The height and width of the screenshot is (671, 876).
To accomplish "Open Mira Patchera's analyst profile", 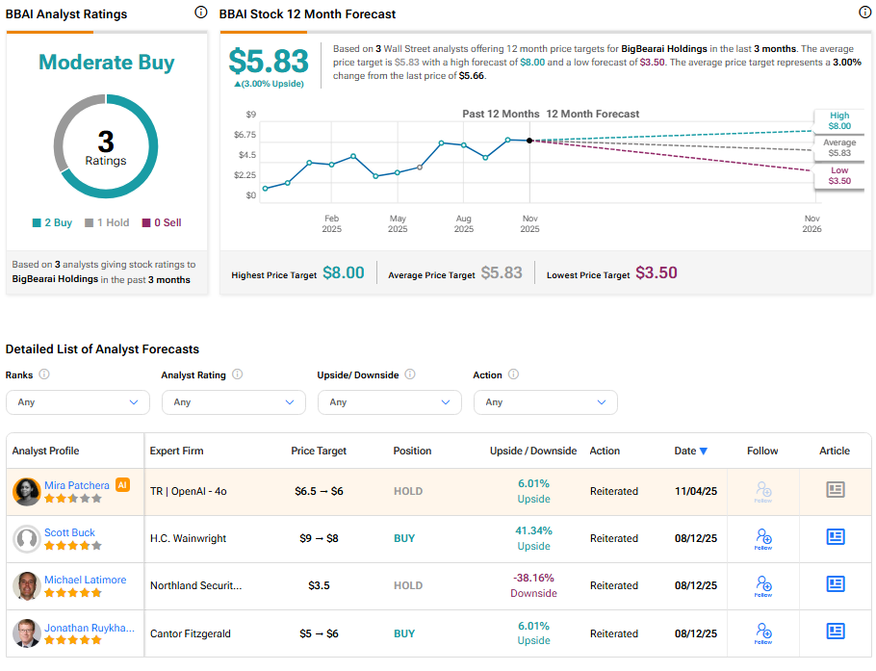I will click(76, 485).
